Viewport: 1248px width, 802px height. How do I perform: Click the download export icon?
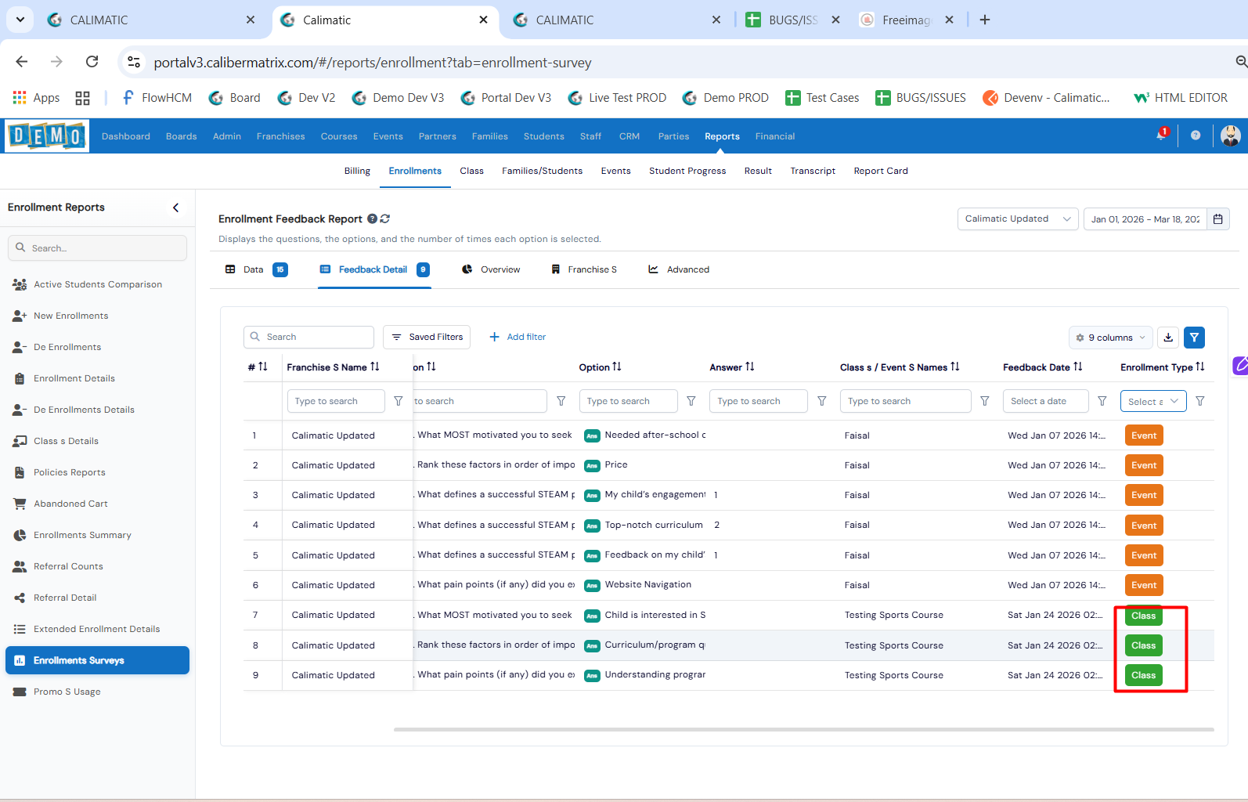tap(1168, 338)
